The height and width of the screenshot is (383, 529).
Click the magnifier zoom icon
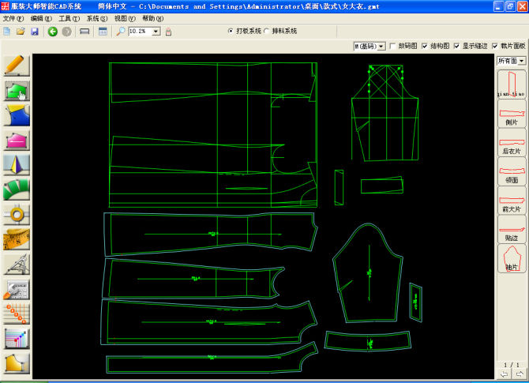120,32
